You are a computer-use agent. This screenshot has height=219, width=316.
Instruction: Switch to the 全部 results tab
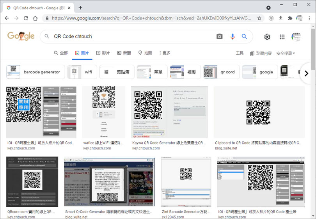61,53
